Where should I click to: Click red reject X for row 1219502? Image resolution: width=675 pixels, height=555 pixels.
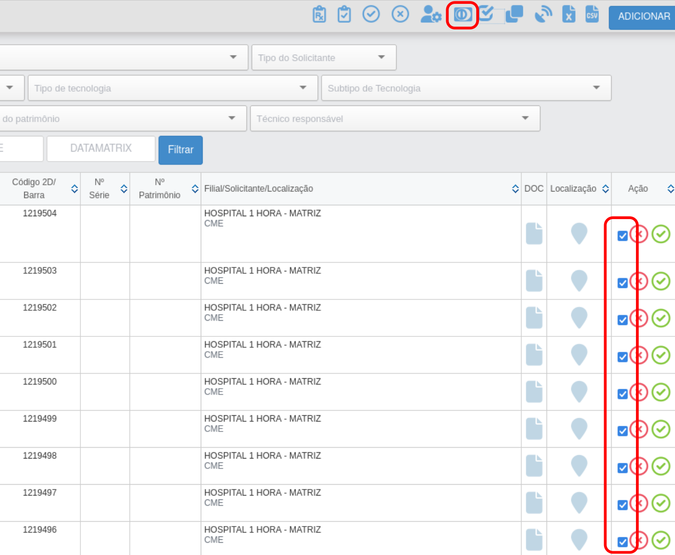point(639,318)
